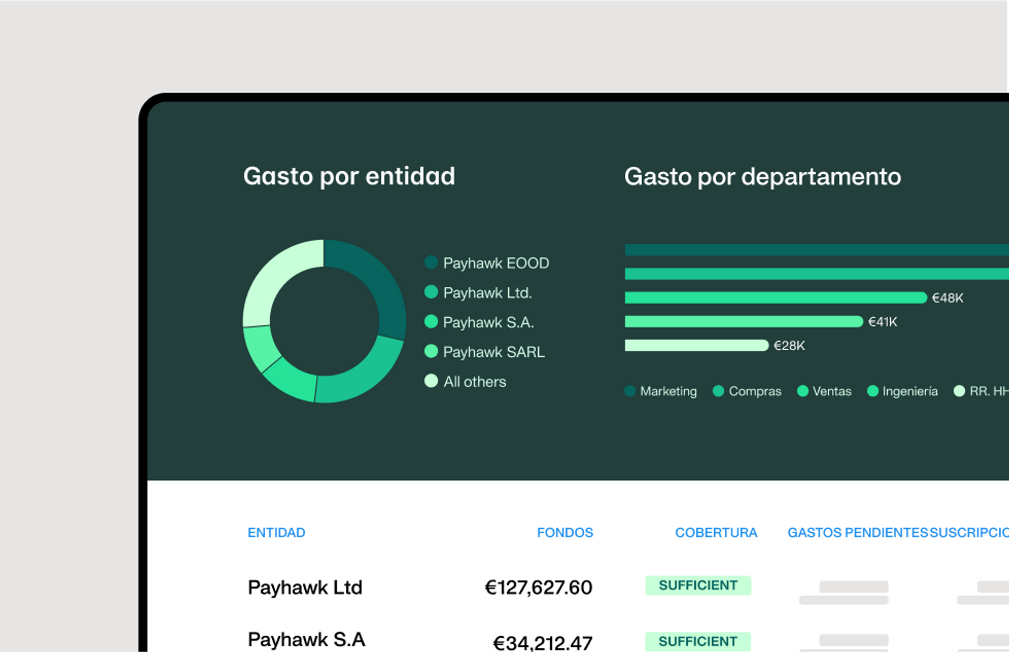1009x652 pixels.
Task: Click the Ventas legend dot
Action: (802, 391)
